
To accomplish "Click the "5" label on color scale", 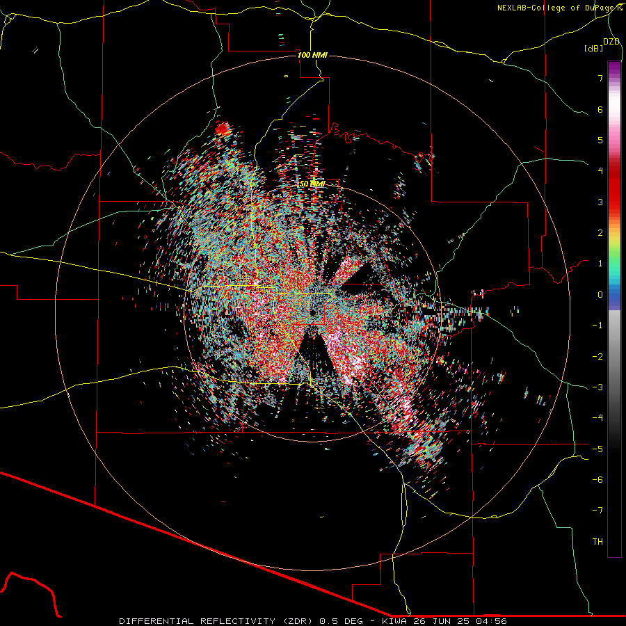I will pos(600,140).
